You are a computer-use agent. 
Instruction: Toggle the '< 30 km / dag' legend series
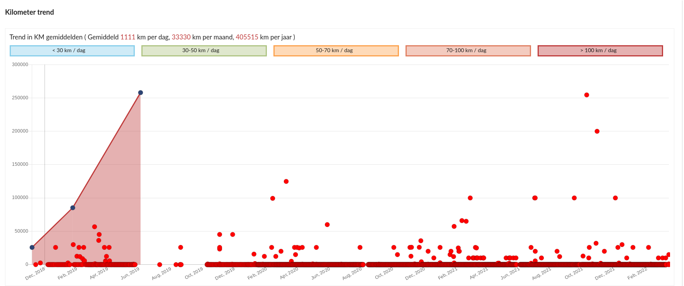[72, 51]
